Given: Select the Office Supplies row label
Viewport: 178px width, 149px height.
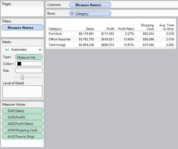Looking at the screenshot, I should coord(60,39).
